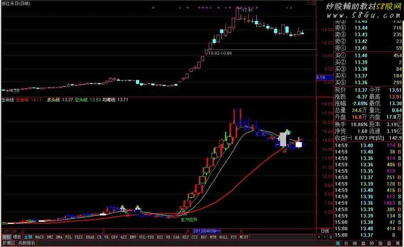Switch to the PSY indicator
The image size is (404, 247).
[234, 237]
